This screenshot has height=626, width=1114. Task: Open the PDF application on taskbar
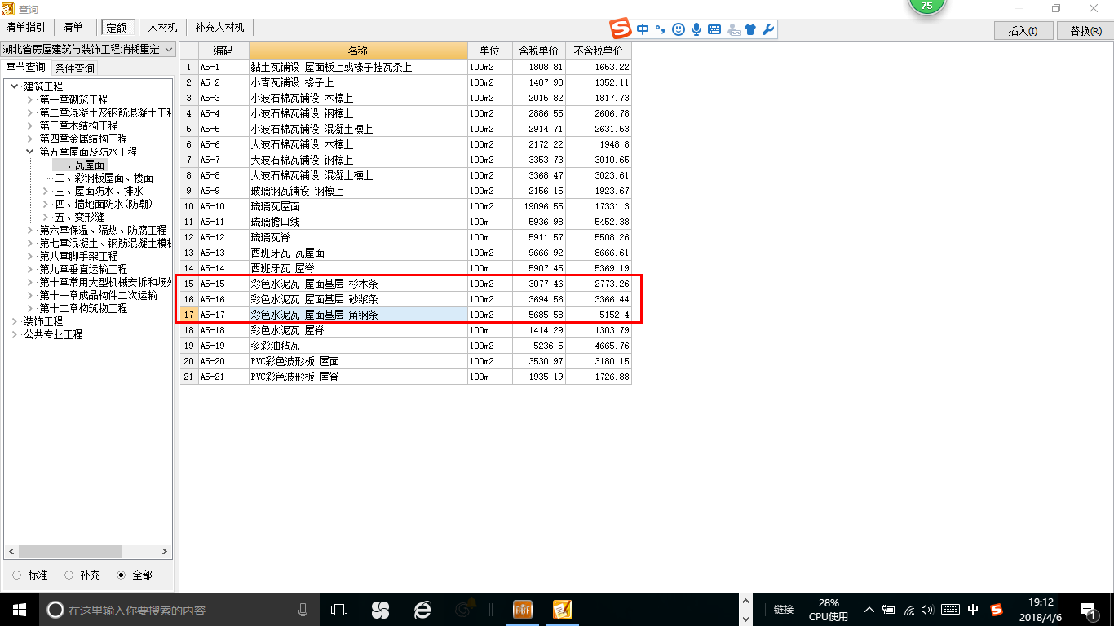coord(522,610)
